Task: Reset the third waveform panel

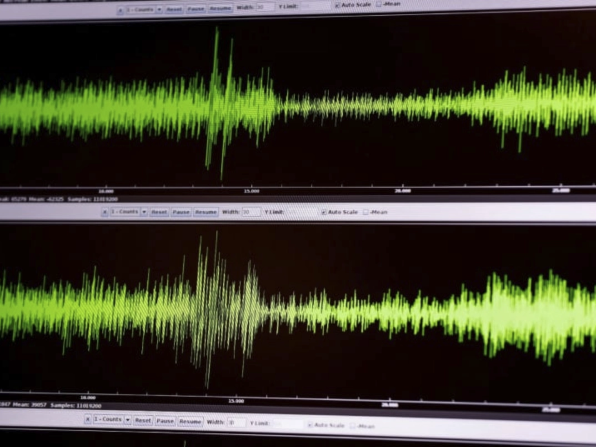Action: pyautogui.click(x=143, y=420)
